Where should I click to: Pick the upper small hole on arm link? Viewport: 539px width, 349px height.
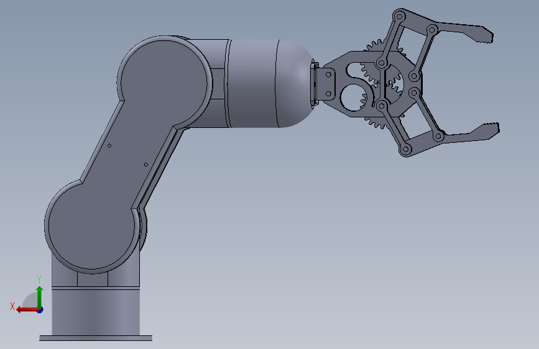click(109, 146)
